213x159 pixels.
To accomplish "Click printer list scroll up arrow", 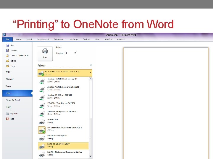I will [90, 79].
